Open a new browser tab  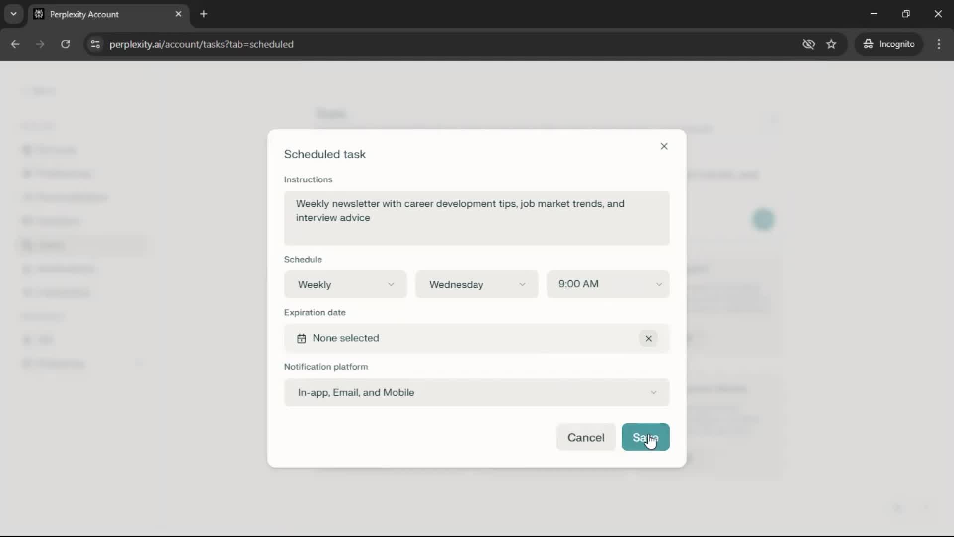pyautogui.click(x=204, y=14)
